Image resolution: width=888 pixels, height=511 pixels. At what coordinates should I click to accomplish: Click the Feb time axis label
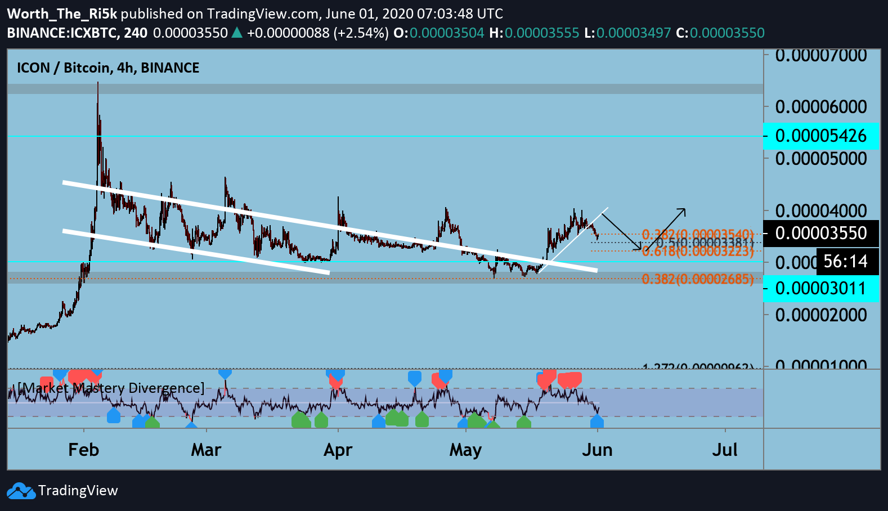83,450
